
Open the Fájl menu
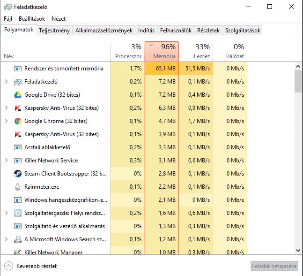point(8,19)
